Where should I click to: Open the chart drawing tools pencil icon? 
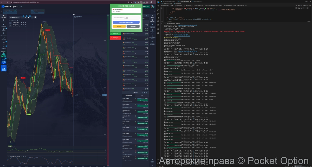click(29, 17)
